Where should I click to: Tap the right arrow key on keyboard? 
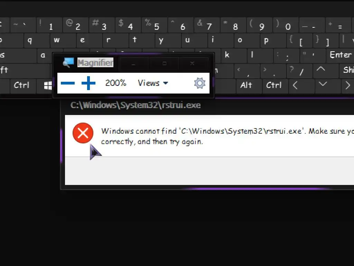coord(348,86)
